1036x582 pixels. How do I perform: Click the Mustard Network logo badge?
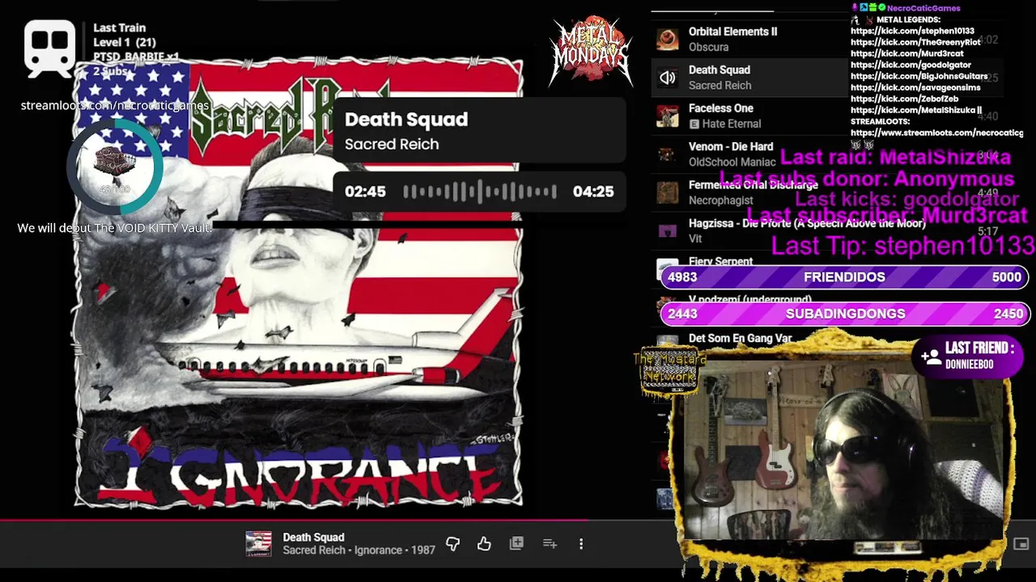[x=670, y=371]
